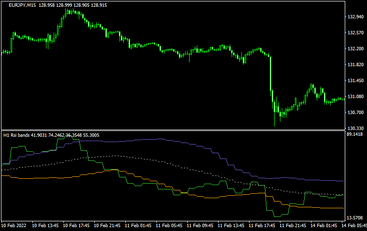Select the orange lower RSI band line
Viewport: 367px width, 231px height.
point(211,198)
